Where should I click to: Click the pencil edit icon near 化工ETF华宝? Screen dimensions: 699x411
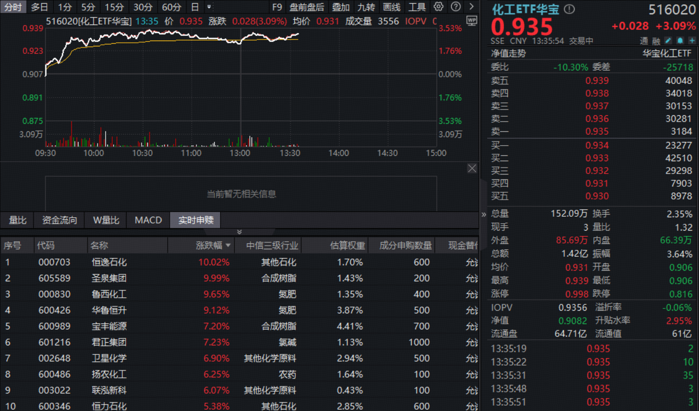(x=668, y=41)
